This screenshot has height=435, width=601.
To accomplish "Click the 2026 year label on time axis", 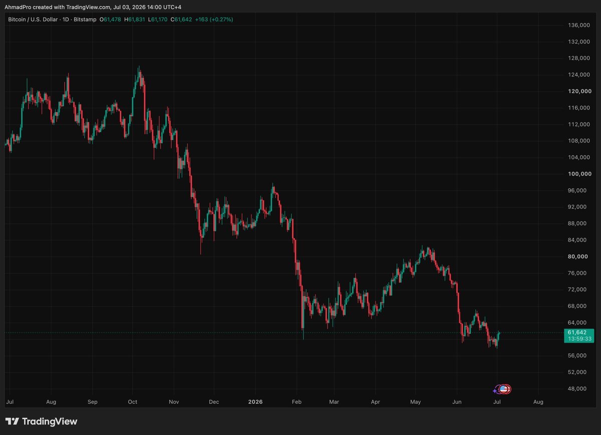I will click(255, 401).
